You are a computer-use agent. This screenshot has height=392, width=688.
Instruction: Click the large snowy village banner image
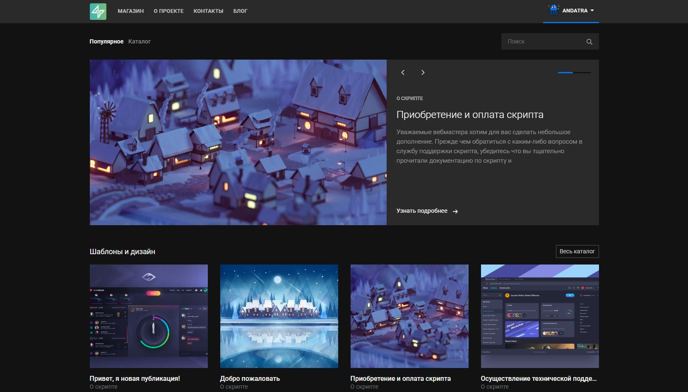click(x=238, y=142)
